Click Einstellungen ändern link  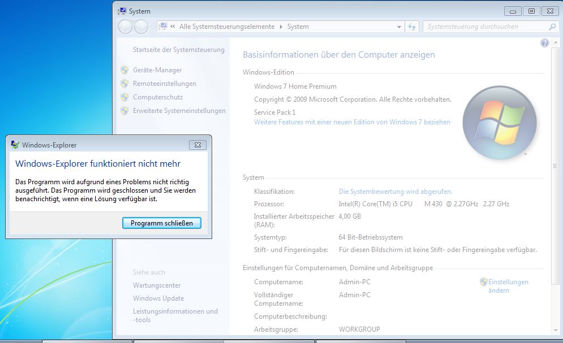click(x=508, y=286)
